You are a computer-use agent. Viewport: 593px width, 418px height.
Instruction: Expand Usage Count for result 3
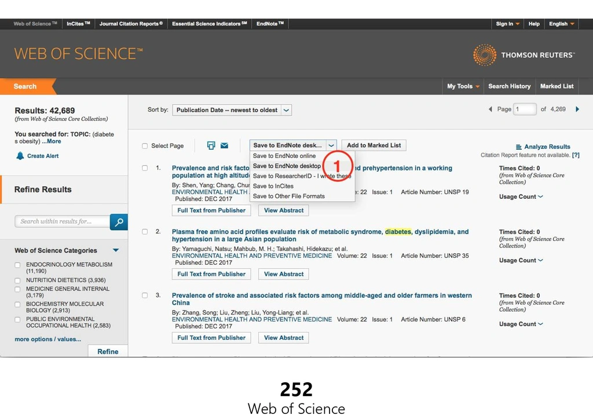pos(521,324)
